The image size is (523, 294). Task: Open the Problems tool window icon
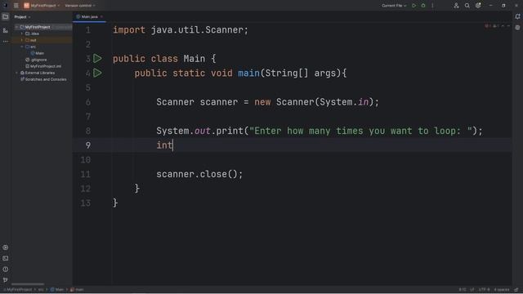point(6,269)
